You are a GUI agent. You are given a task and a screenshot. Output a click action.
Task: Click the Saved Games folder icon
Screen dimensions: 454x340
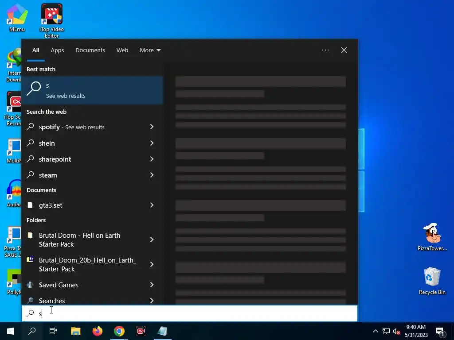(30, 285)
